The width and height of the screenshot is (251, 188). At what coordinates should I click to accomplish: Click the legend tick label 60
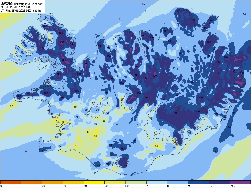(x=127, y=186)
